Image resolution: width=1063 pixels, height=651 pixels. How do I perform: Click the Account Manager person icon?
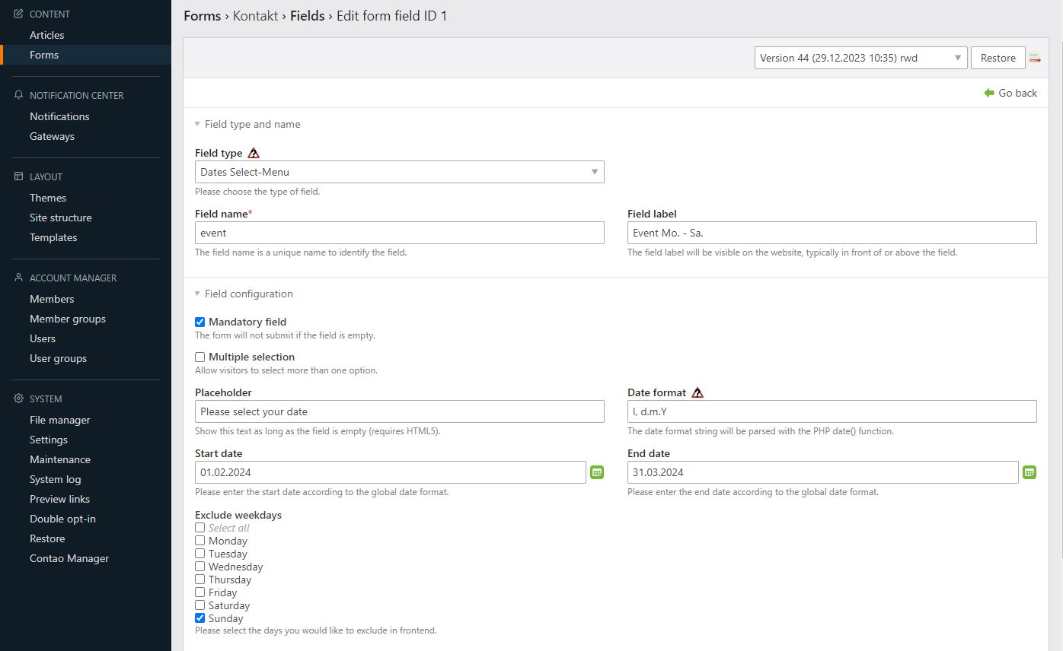point(19,278)
